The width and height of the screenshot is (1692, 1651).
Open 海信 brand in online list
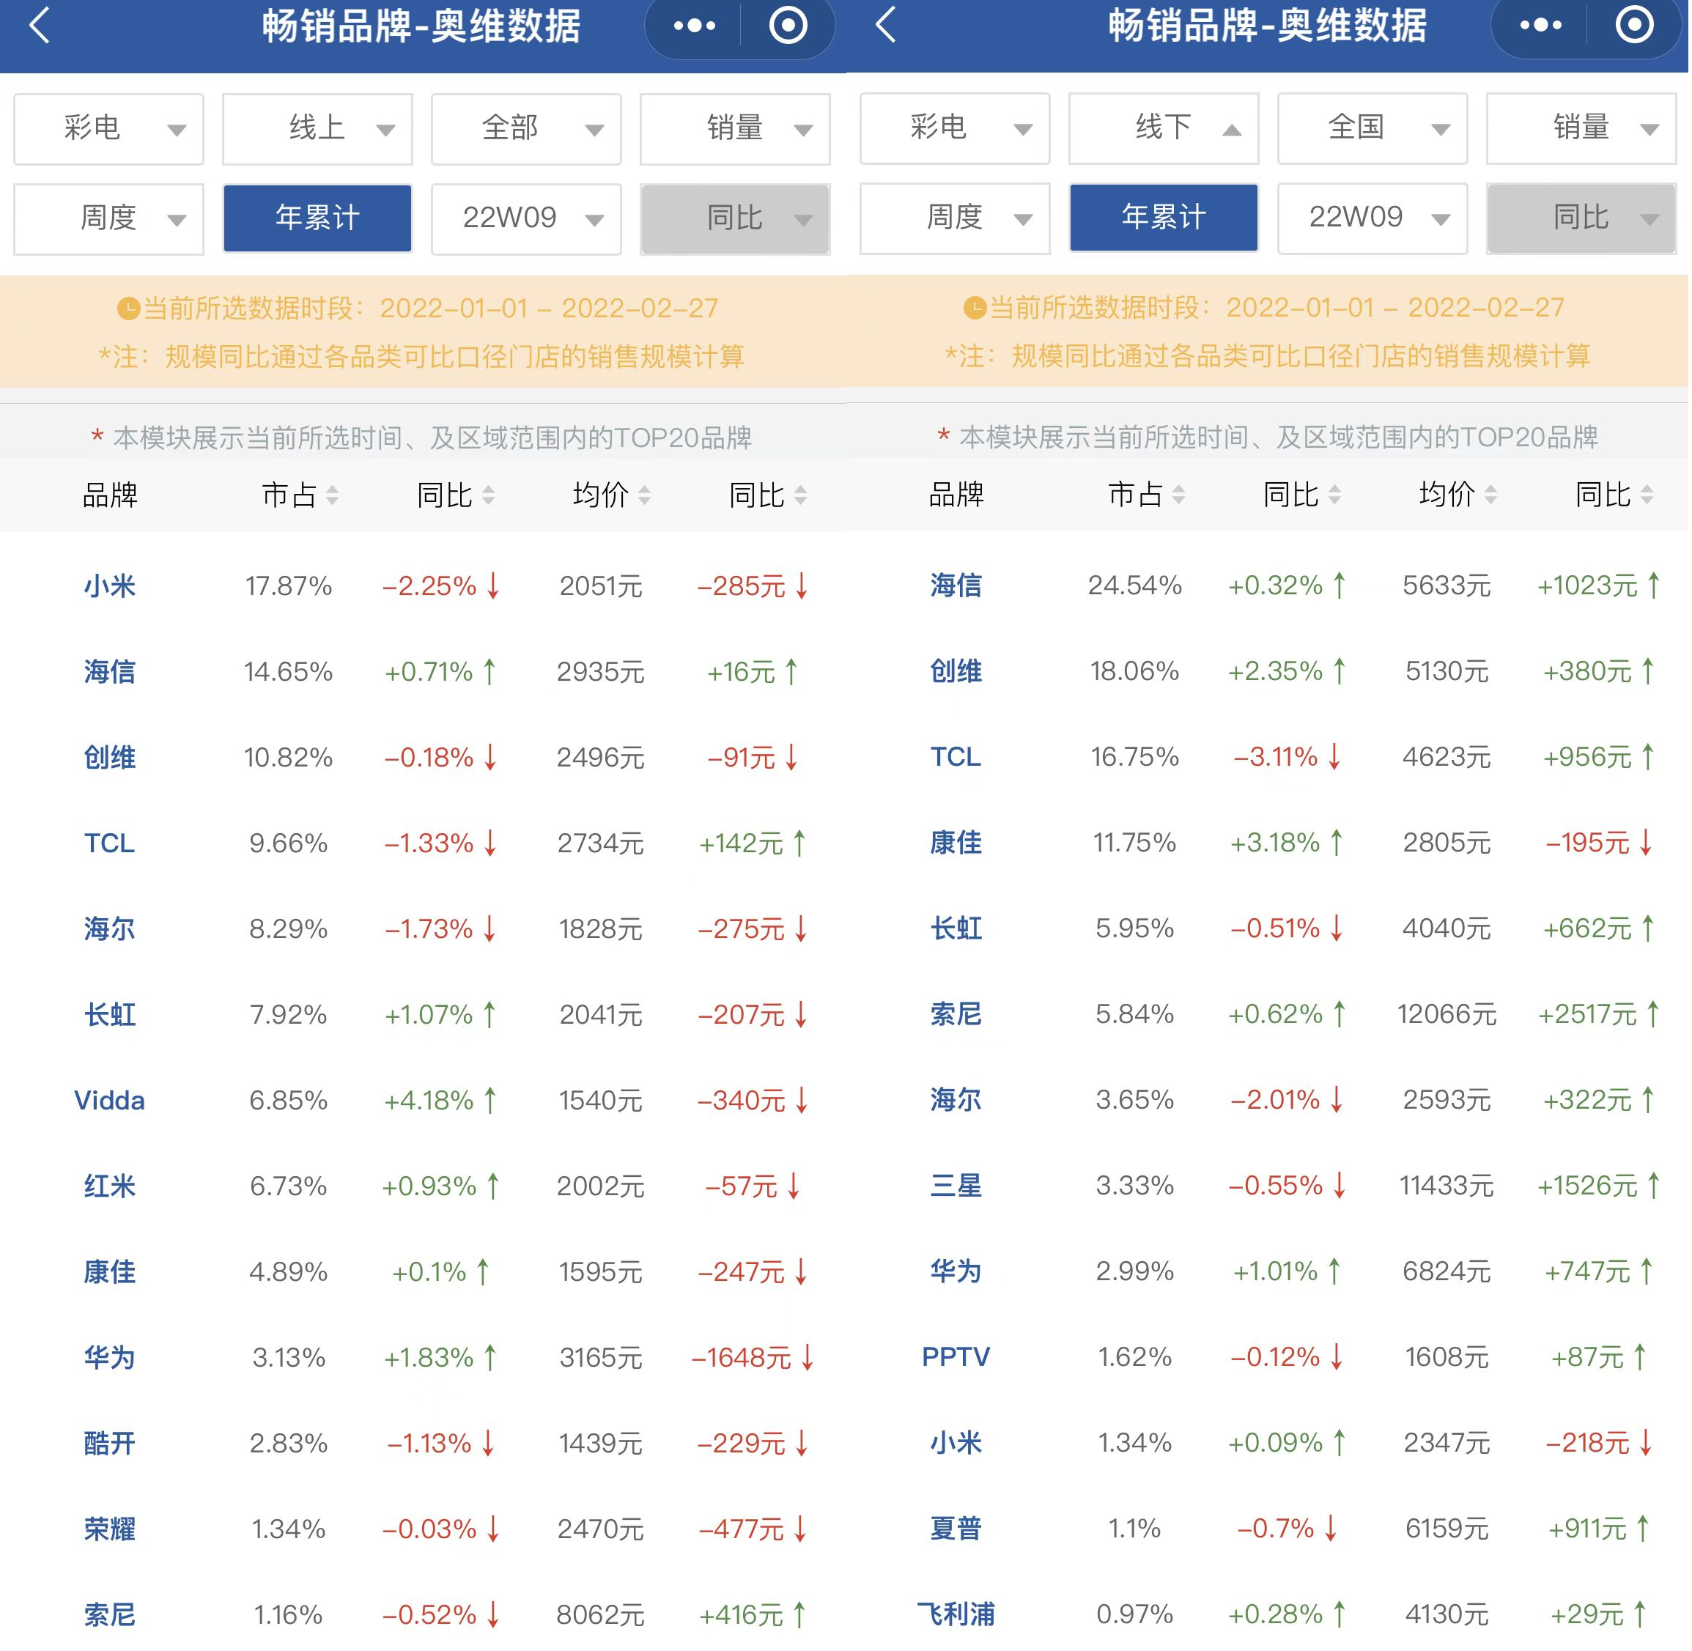tap(110, 673)
